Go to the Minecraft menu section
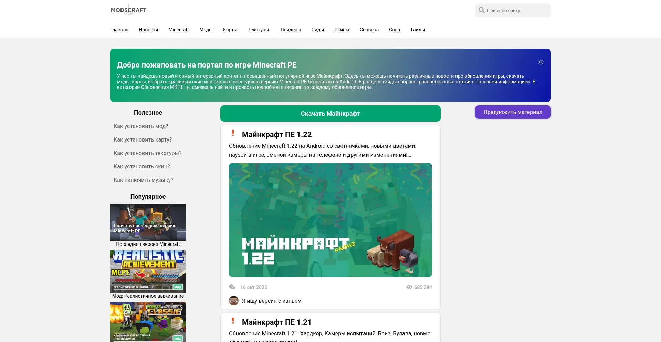Viewport: 661px width, 342px height. pyautogui.click(x=179, y=30)
